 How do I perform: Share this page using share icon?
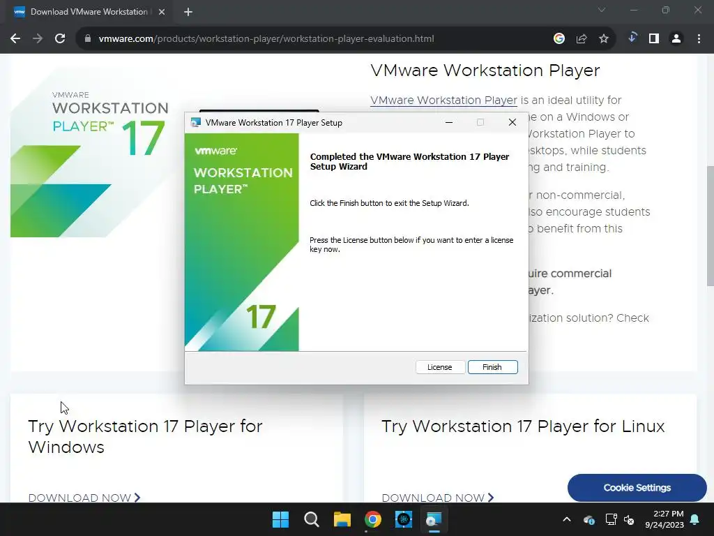pos(582,39)
